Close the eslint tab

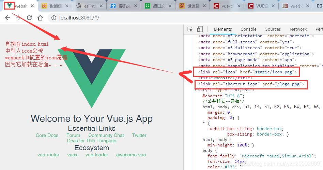pos(101,6)
